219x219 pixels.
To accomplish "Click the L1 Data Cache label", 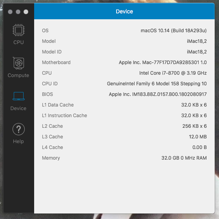I will point(58,105).
